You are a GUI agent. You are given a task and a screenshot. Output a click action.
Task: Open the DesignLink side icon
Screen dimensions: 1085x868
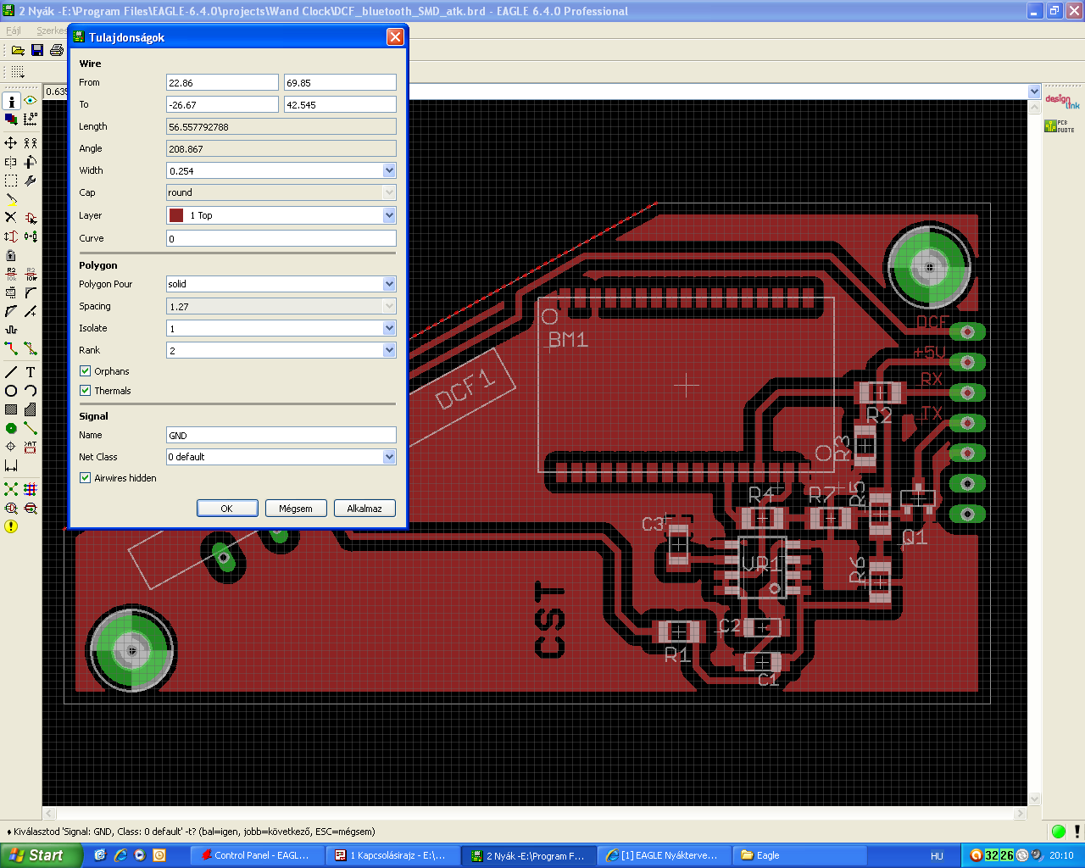[1062, 102]
